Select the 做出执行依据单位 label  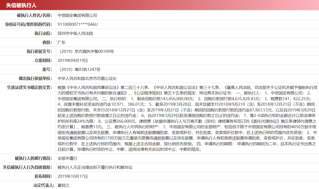tap(35, 78)
